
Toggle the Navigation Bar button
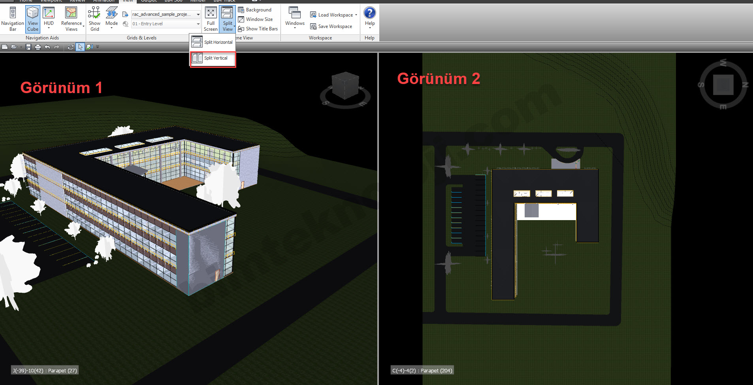coord(13,19)
